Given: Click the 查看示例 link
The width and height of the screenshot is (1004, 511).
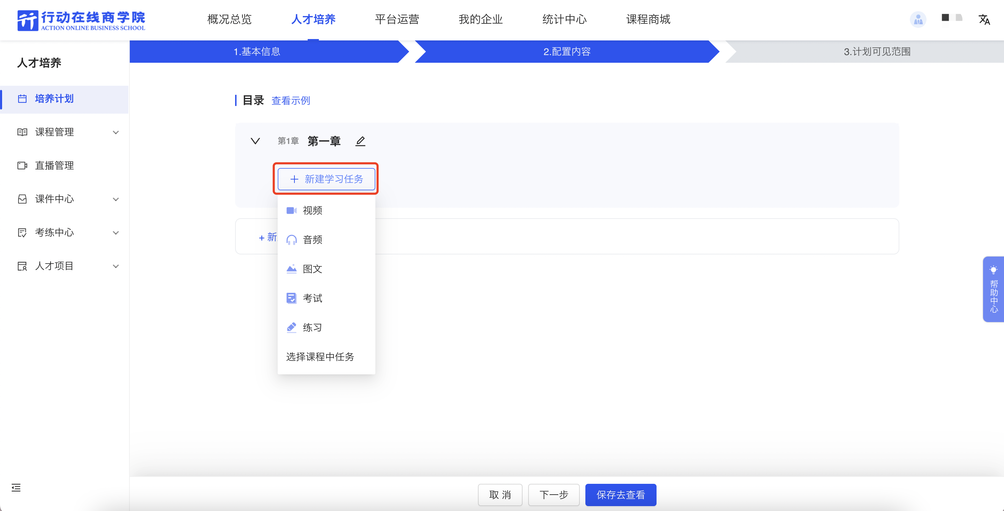Looking at the screenshot, I should 291,100.
